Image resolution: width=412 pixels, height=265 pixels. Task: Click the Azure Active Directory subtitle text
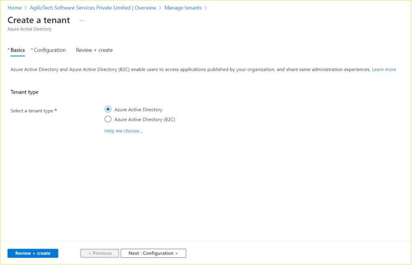click(29, 29)
